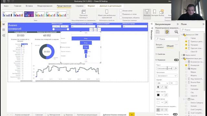The image size is (207, 116).
Task: Undo the last action in the title bar
Action: (9, 1)
